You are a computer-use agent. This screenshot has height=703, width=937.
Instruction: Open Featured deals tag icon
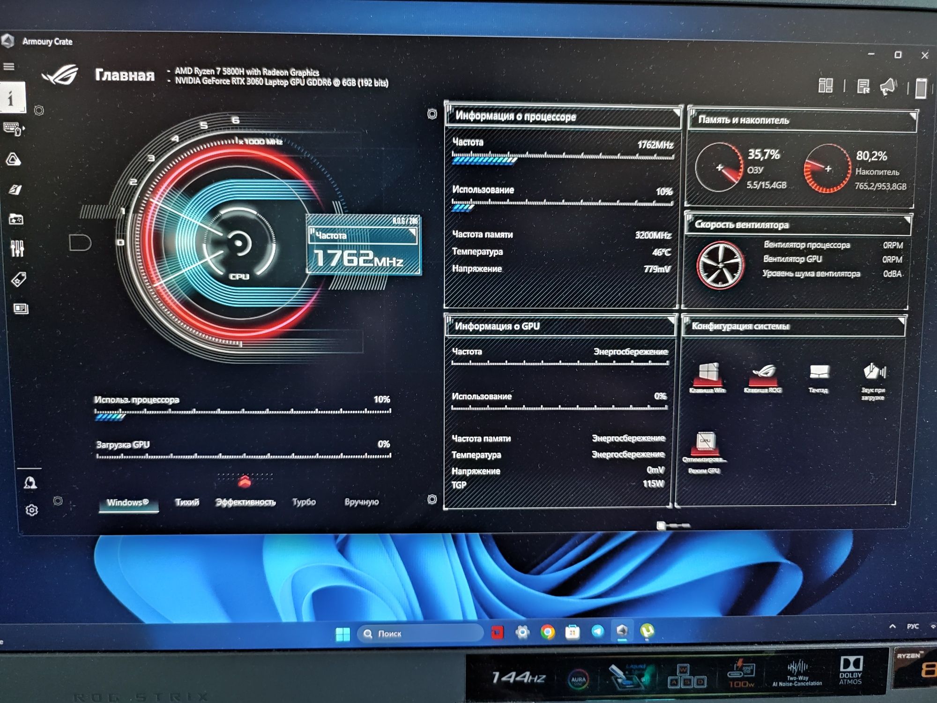(18, 280)
